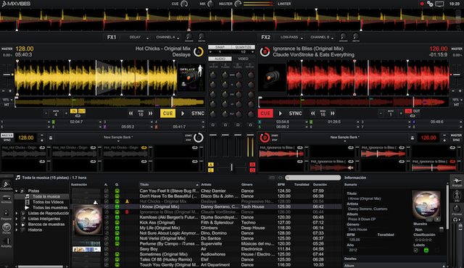The width and height of the screenshot is (464, 268).
Task: Toggle loop on third Hot_Hot Chicks sample
Action: (x=144, y=148)
